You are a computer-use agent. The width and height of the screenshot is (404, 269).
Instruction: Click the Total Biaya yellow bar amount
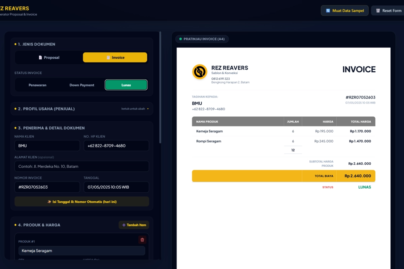pos(358,176)
